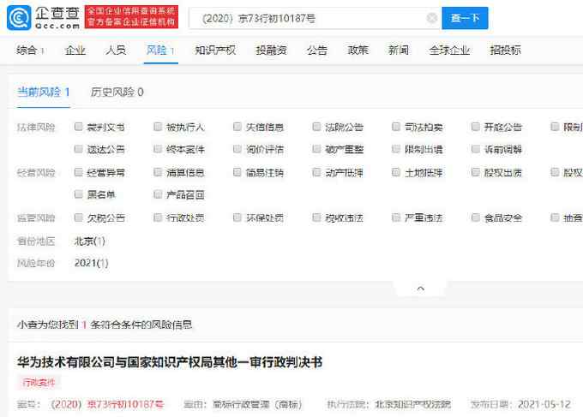Viewport: 583px width, 417px height.
Task: Open the 全球企业 tab
Action: click(x=450, y=51)
